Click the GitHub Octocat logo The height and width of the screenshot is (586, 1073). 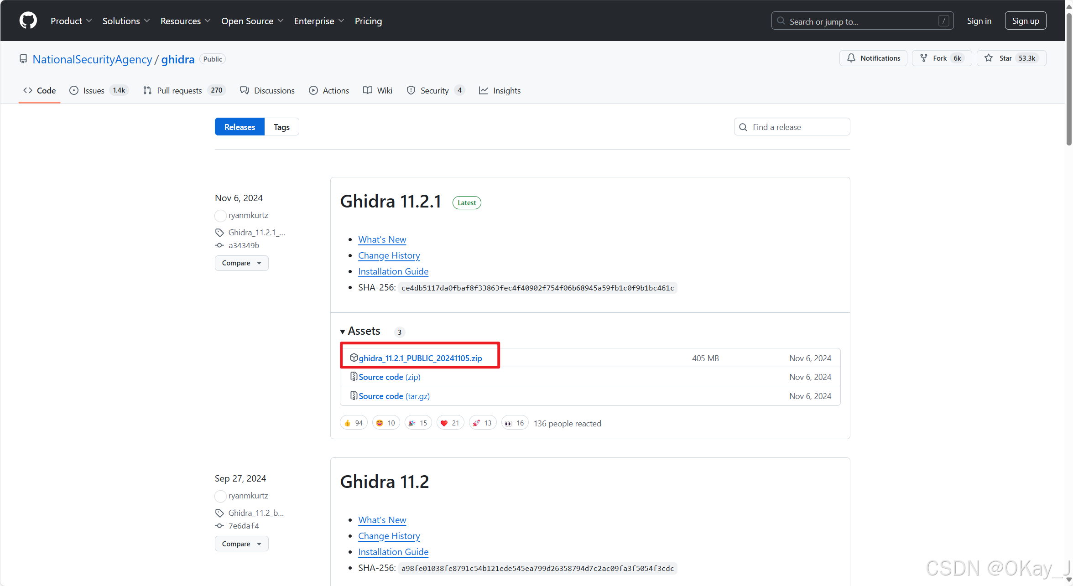tap(28, 21)
